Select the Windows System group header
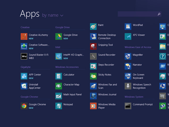This screenshot has width=169, height=127. click(134, 97)
